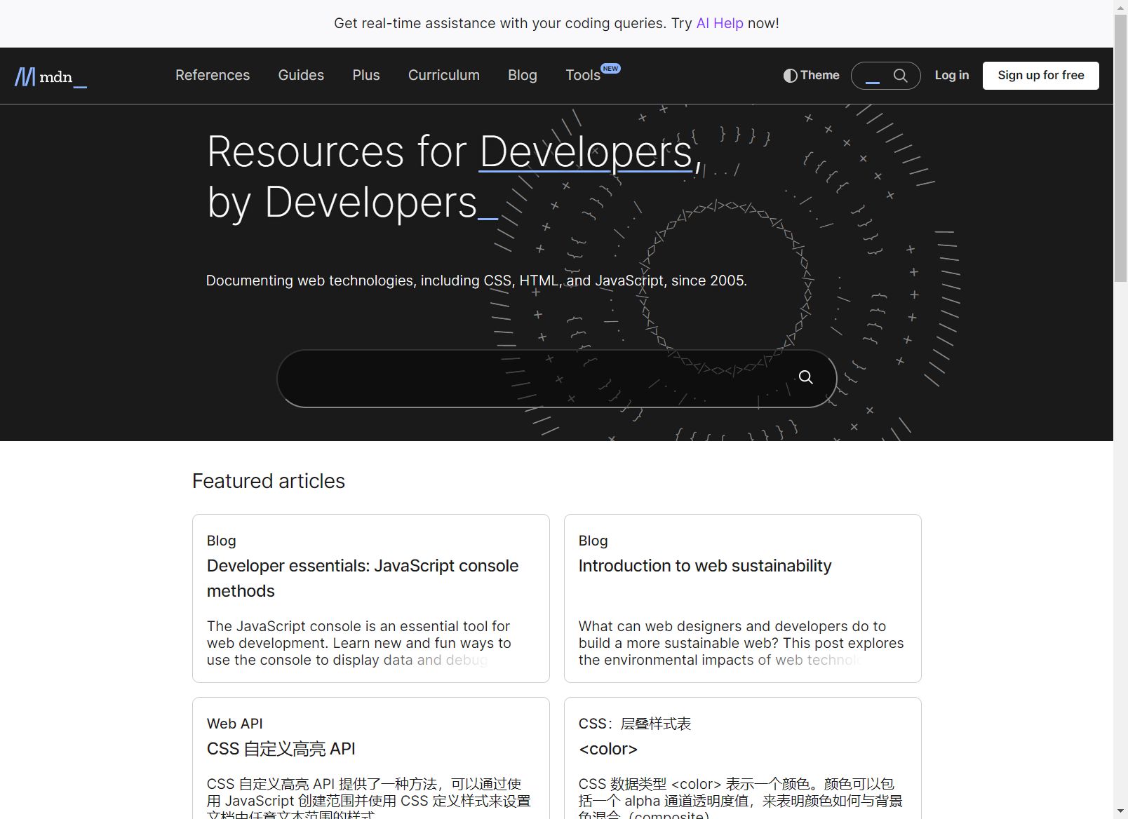Viewport: 1128px width, 819px height.
Task: Open JavaScript console methods article
Action: click(x=363, y=578)
